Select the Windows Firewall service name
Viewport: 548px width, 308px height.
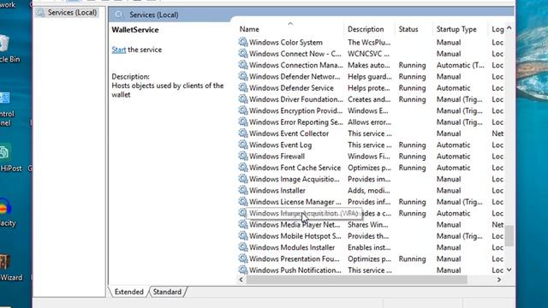277,157
